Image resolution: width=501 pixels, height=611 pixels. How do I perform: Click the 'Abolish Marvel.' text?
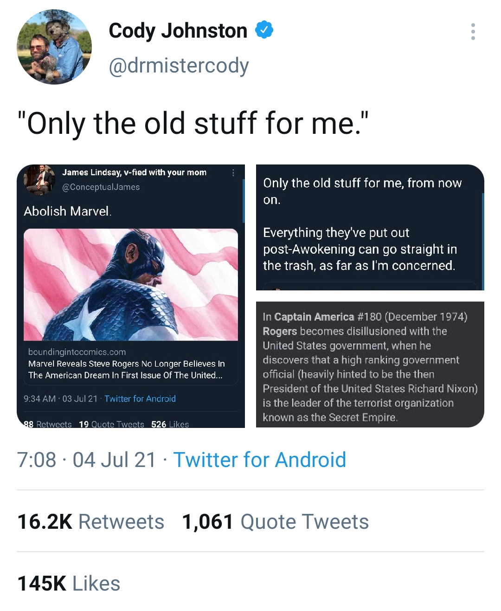coord(68,211)
